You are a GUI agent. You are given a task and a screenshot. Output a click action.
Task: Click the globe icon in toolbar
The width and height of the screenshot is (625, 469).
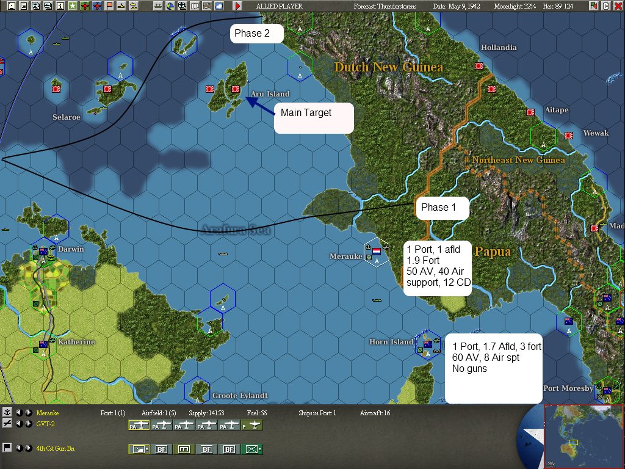(x=170, y=6)
